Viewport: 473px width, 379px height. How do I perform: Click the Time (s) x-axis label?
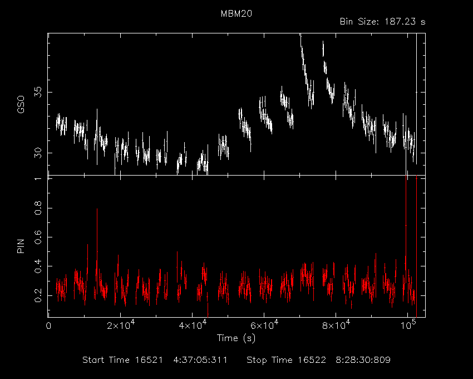coord(236,338)
